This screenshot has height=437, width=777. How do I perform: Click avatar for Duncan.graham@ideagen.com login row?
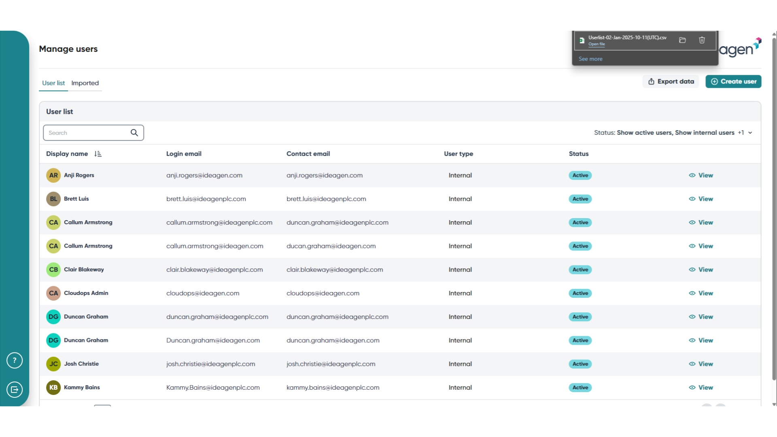(53, 340)
